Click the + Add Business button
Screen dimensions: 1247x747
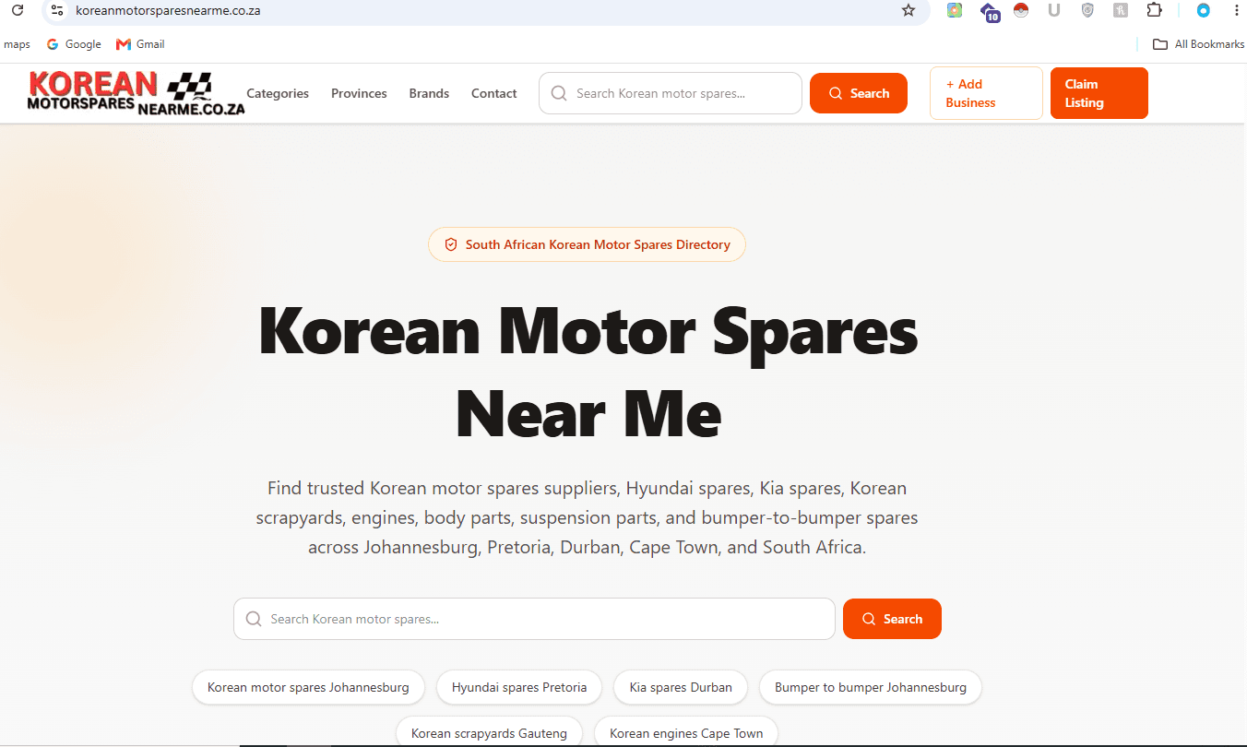(x=986, y=93)
